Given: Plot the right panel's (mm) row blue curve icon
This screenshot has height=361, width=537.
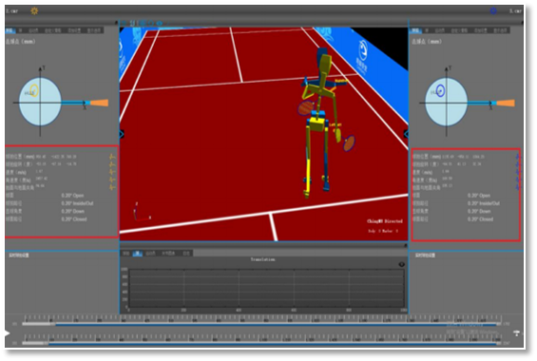Looking at the screenshot, I should pyautogui.click(x=518, y=157).
